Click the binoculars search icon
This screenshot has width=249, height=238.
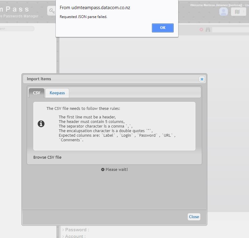[x=208, y=29]
